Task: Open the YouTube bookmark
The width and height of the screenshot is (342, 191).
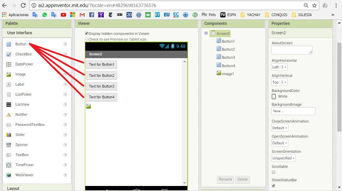Action: click(63, 15)
